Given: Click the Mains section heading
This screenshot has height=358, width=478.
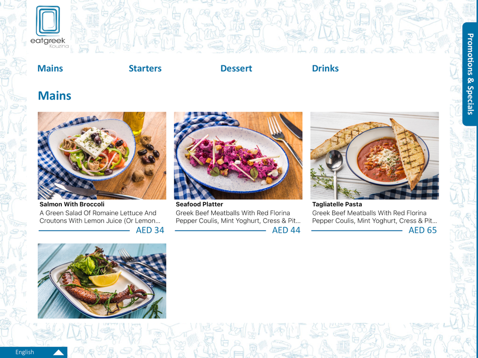Looking at the screenshot, I should [x=54, y=96].
